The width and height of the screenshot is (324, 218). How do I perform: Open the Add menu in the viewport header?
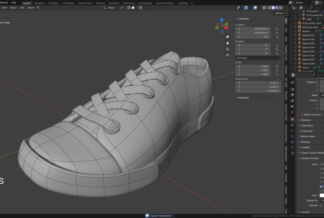(x=22, y=8)
